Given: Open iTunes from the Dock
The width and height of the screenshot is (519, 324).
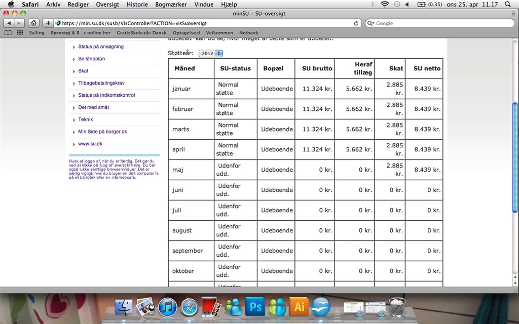Looking at the screenshot, I should (x=167, y=307).
